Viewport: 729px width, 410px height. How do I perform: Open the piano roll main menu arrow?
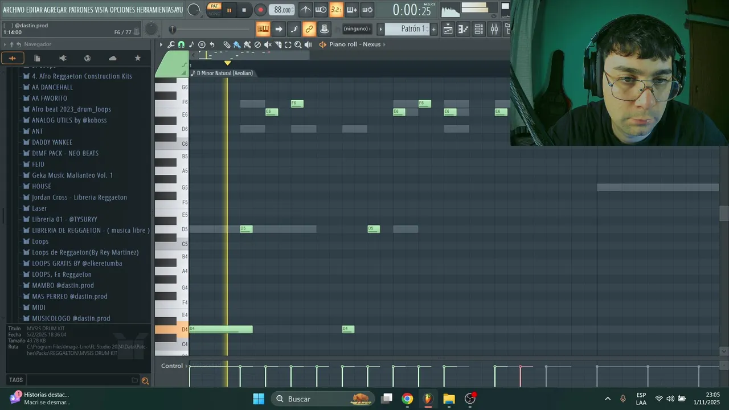click(x=161, y=44)
